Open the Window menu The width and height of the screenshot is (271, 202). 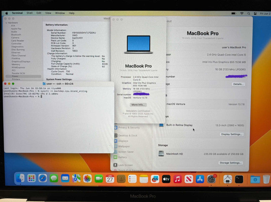pyautogui.click(x=60, y=13)
